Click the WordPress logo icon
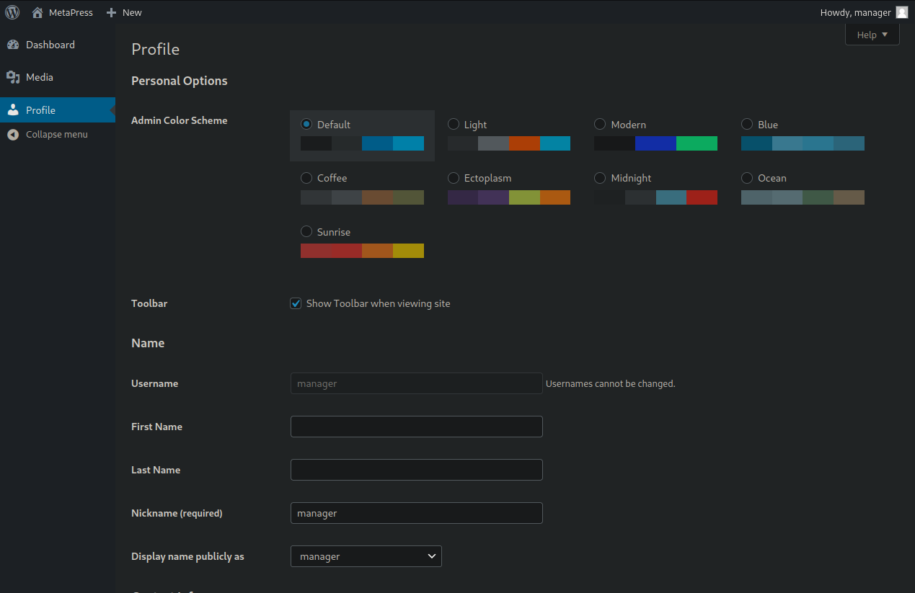 click(12, 12)
